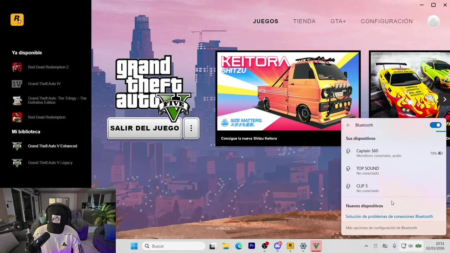Choose Grand Theft Auto V Enhanced icon
The height and width of the screenshot is (253, 450).
point(17,146)
